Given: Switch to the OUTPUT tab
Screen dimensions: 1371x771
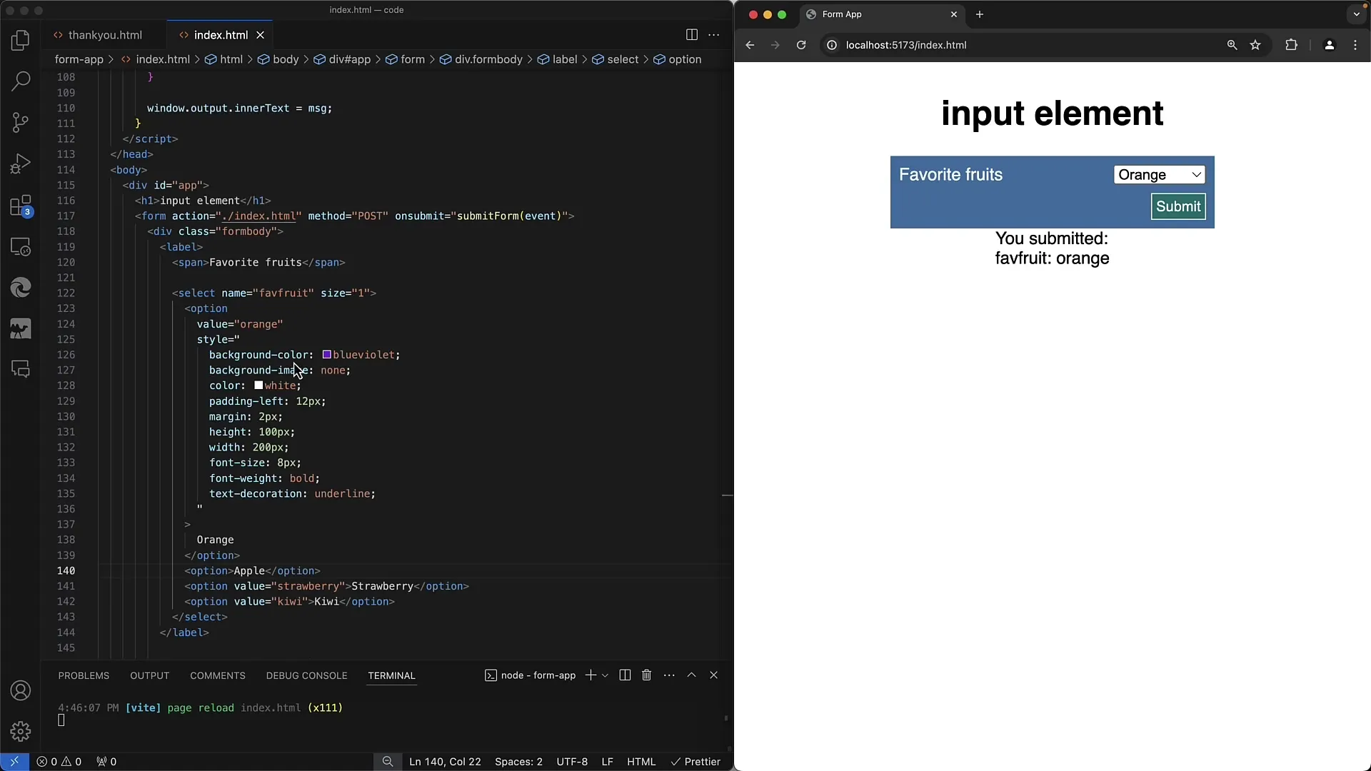Looking at the screenshot, I should (x=150, y=675).
